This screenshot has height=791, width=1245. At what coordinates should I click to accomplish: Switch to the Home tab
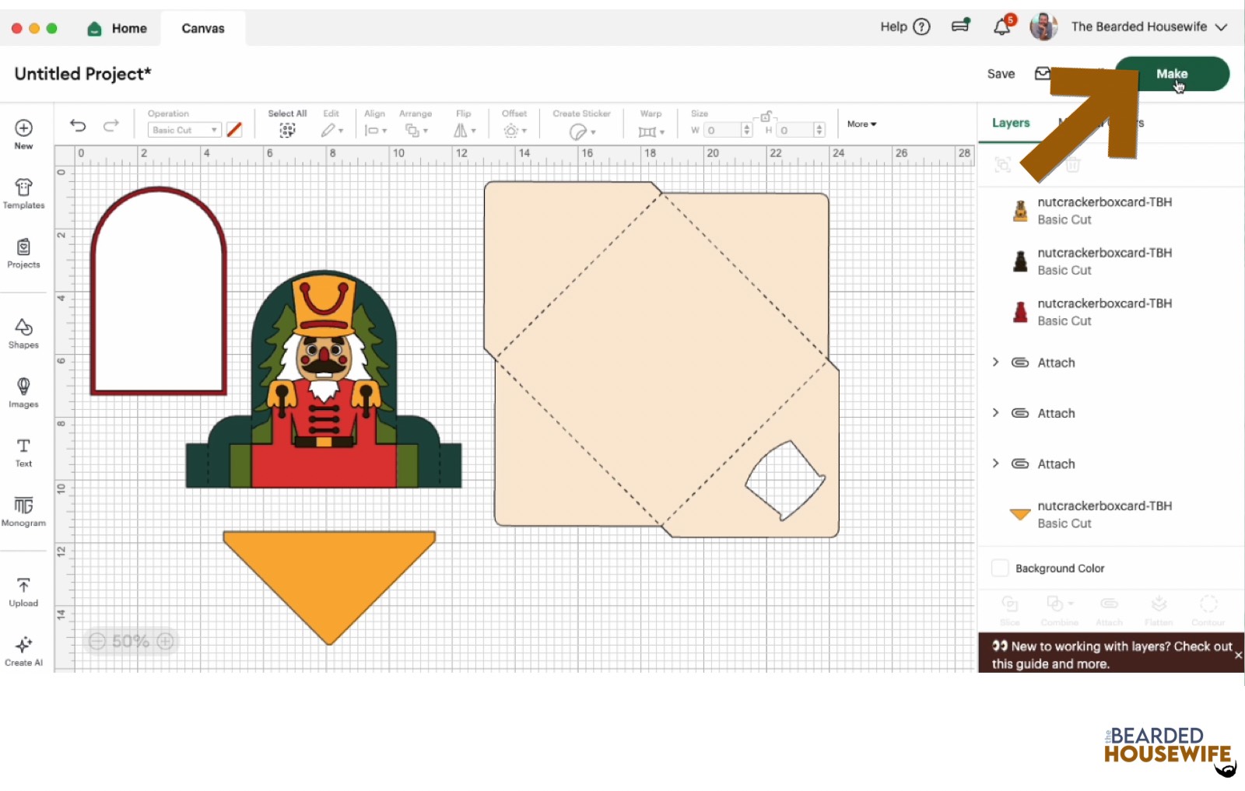118,29
